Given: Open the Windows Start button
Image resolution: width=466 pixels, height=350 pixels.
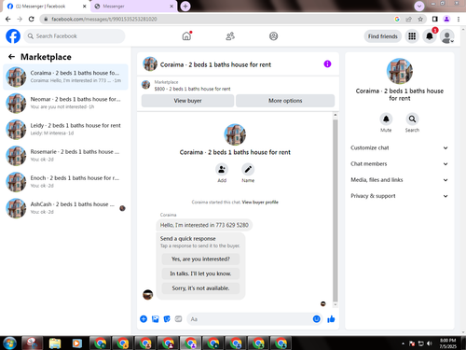Looking at the screenshot, I should pos(10,343).
